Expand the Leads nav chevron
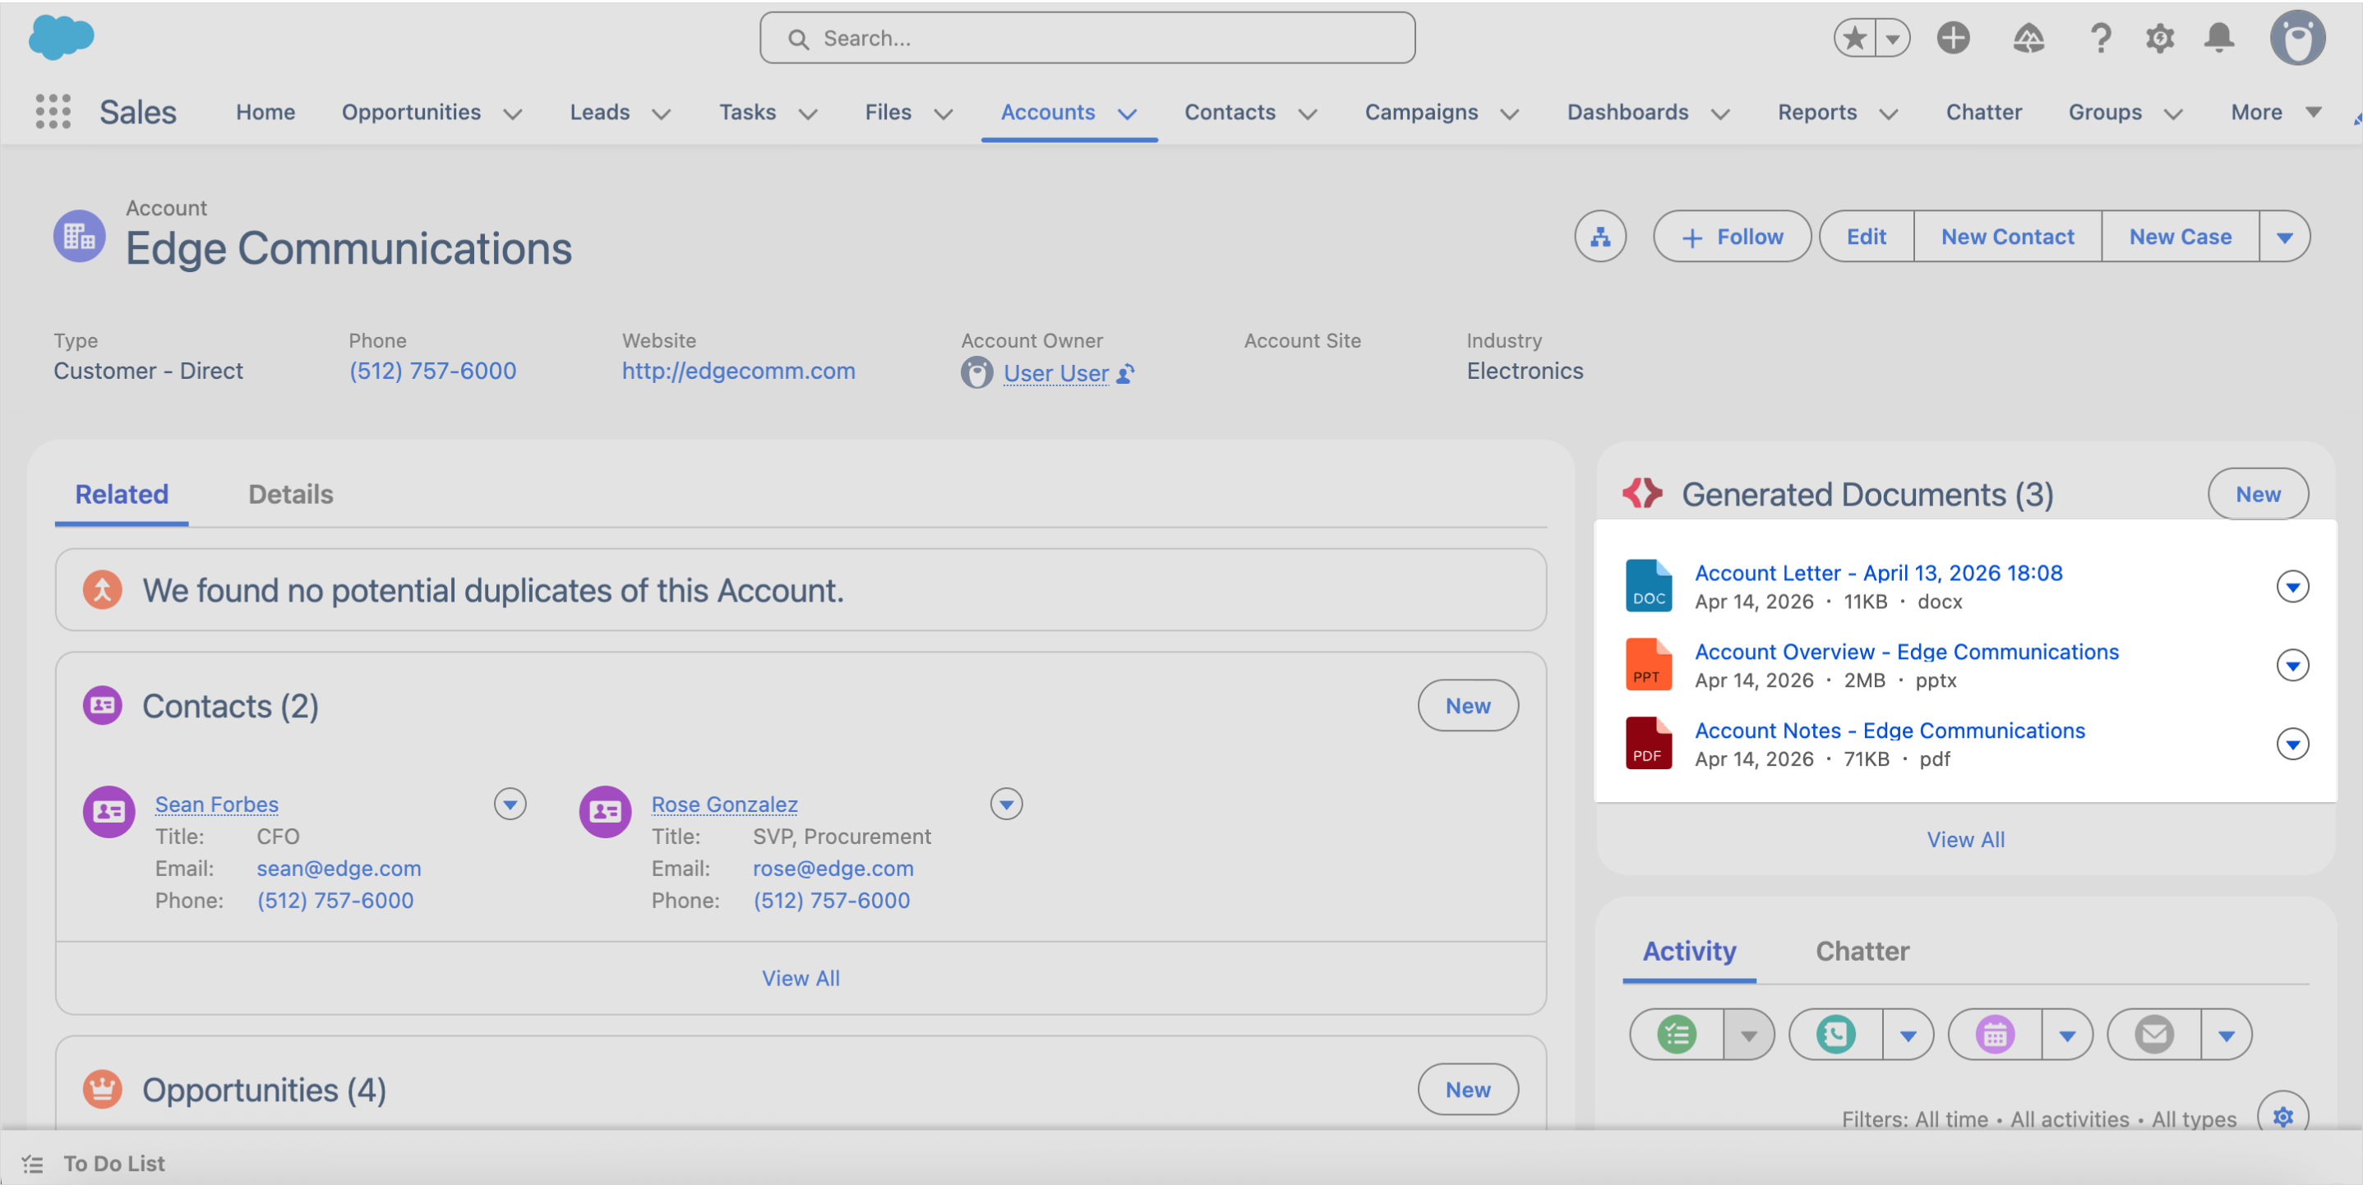The height and width of the screenshot is (1185, 2363). point(661,113)
